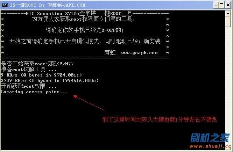Click the 准备root破解工具 status line
Image resolution: width=233 pixels, height=152 pixels.
[29, 69]
